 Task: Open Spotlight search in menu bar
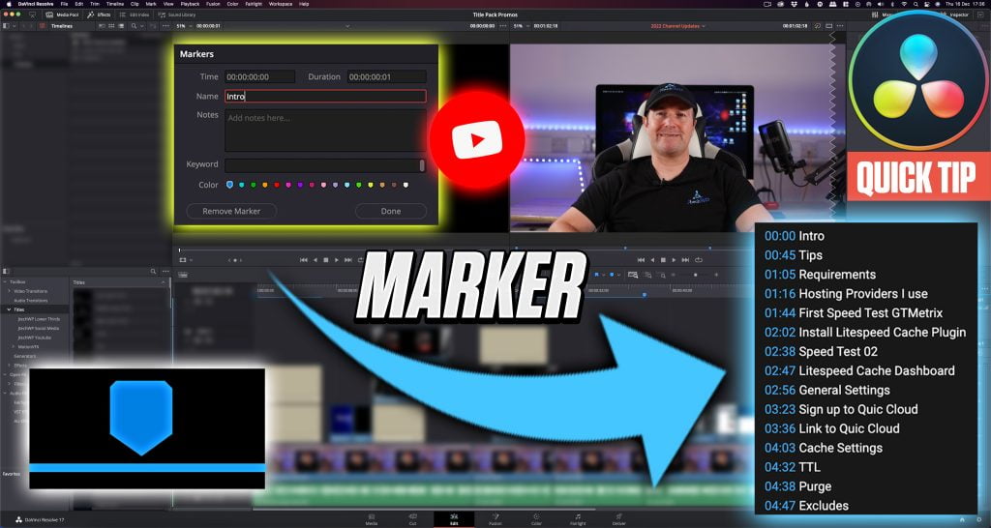(916, 4)
